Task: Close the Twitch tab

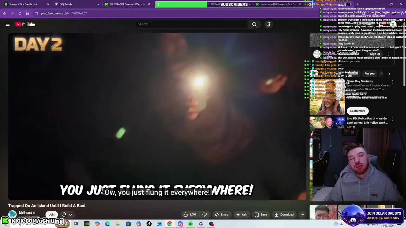Action: tap(98, 4)
